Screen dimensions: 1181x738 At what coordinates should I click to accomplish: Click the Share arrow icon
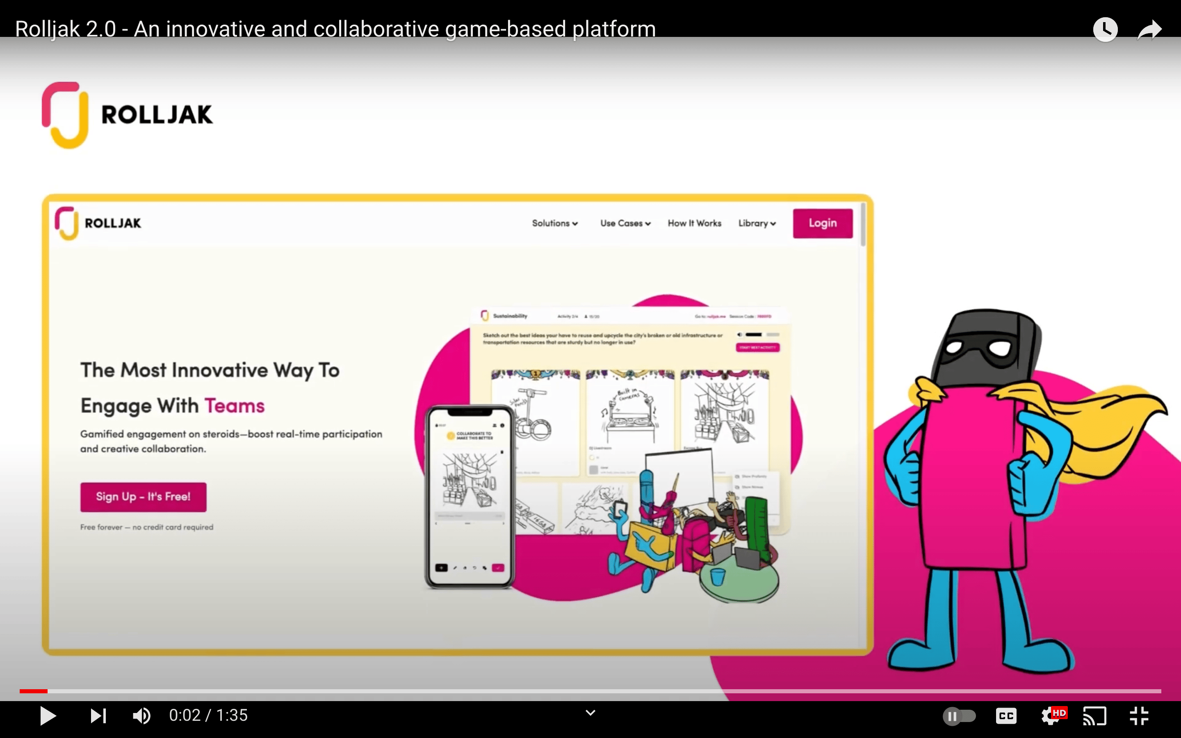click(1149, 30)
